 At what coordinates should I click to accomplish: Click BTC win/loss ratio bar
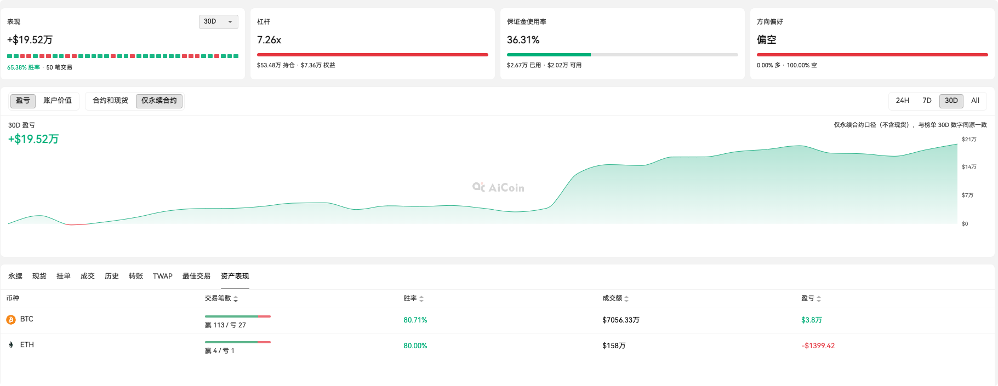tap(238, 316)
